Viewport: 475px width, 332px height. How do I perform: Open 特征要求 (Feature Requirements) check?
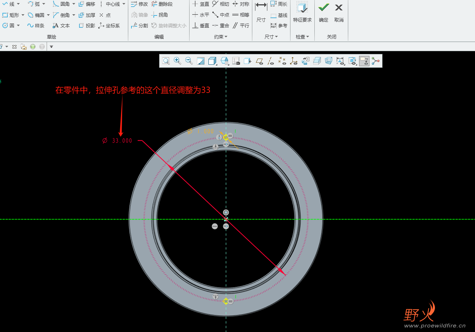point(302,12)
